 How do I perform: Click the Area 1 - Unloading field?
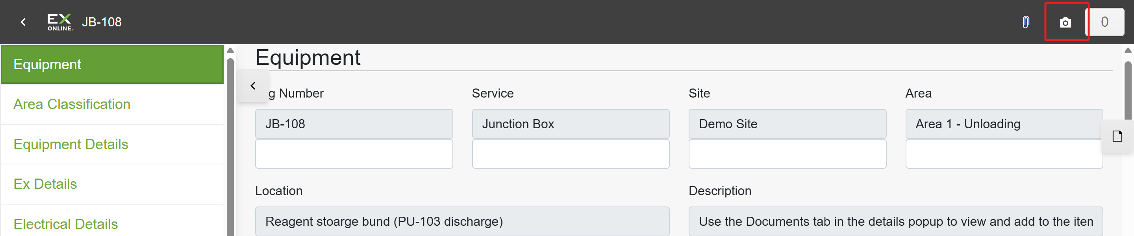1004,124
